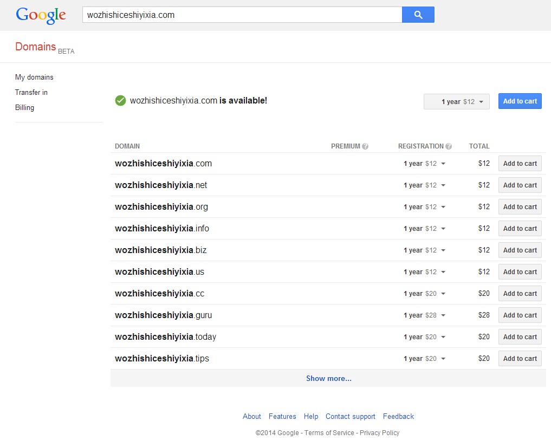Focus the domain search input field
This screenshot has width=551, height=440.
[242, 15]
